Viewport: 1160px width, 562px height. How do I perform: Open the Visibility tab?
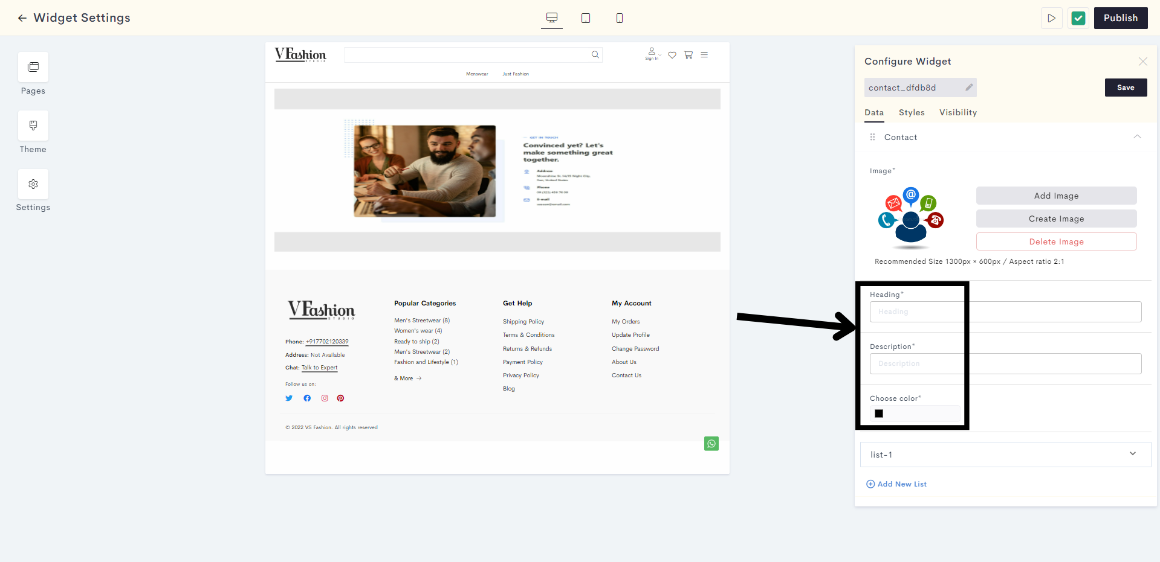(957, 113)
